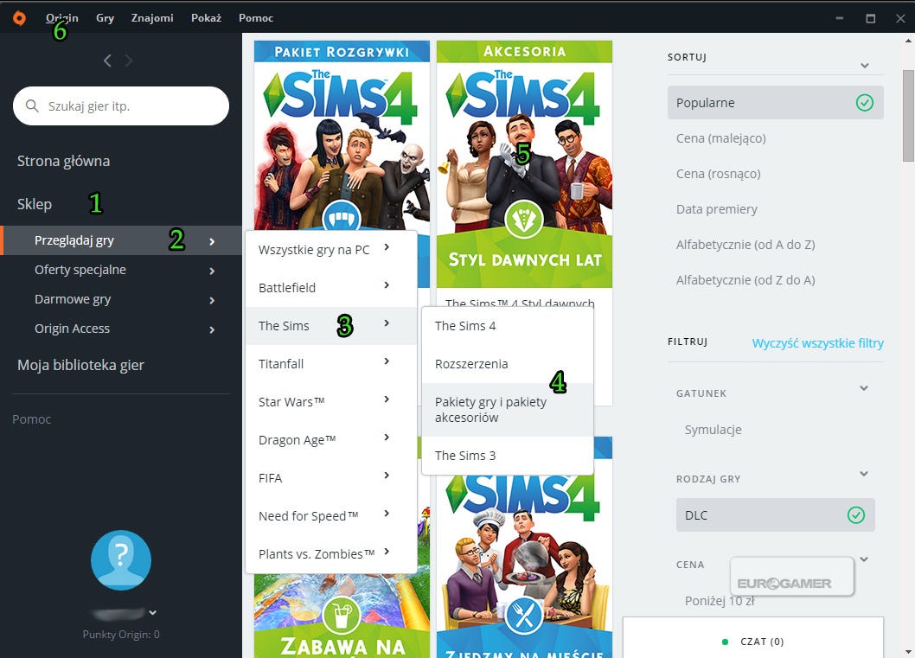Collapse the Sortuj section chevron
The image size is (915, 658).
[865, 66]
